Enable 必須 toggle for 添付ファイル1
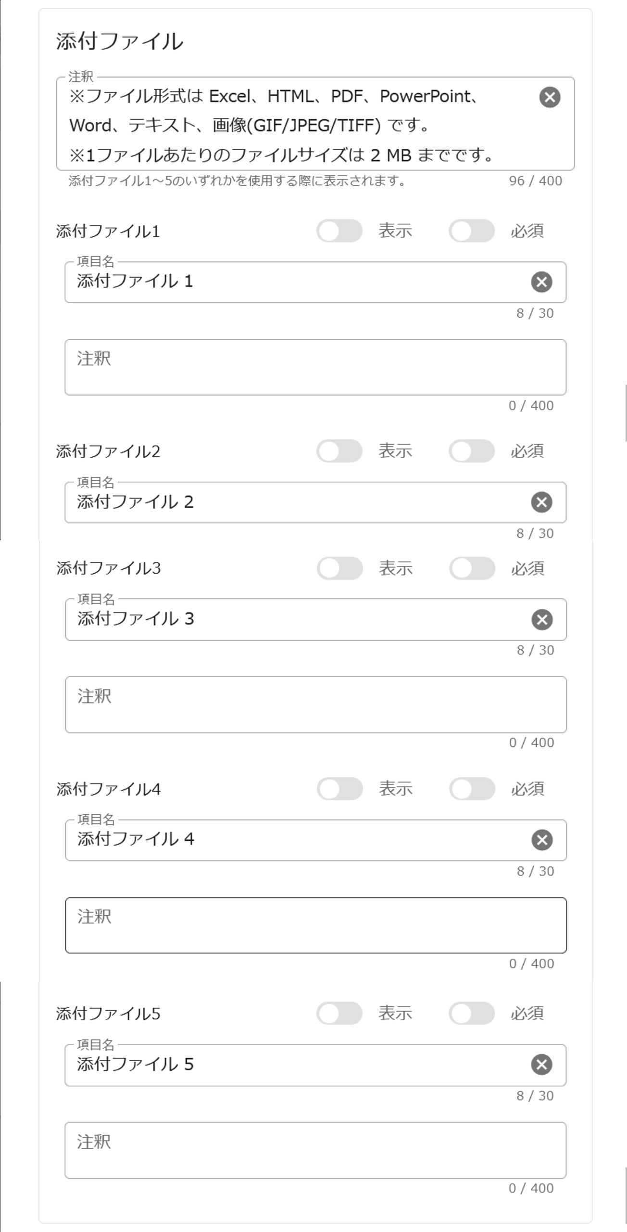 tap(471, 231)
